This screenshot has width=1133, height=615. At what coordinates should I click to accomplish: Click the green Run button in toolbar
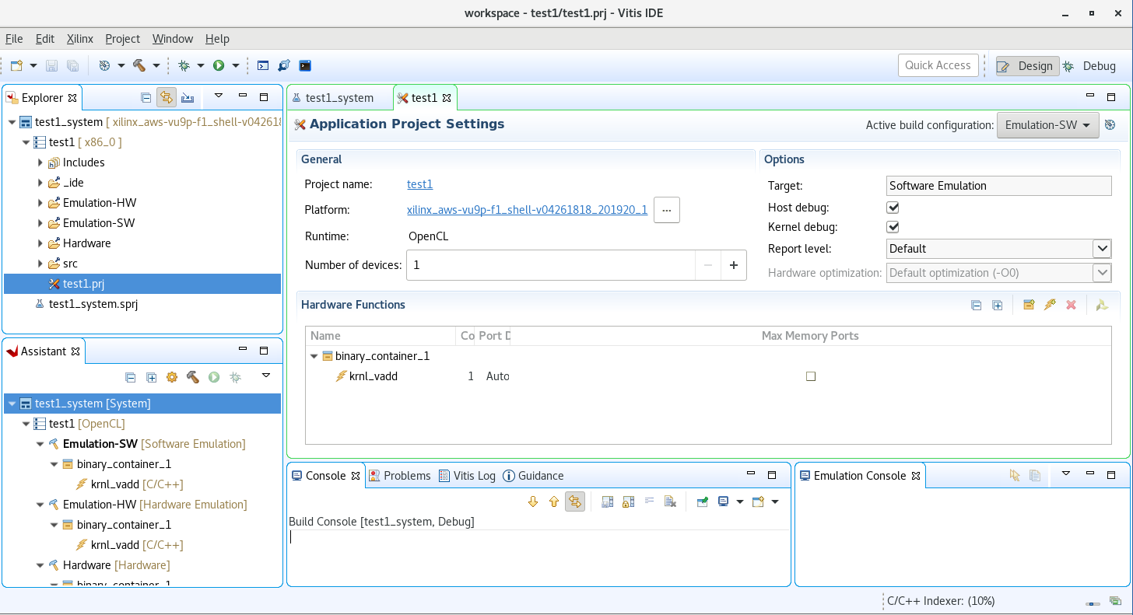[219, 66]
